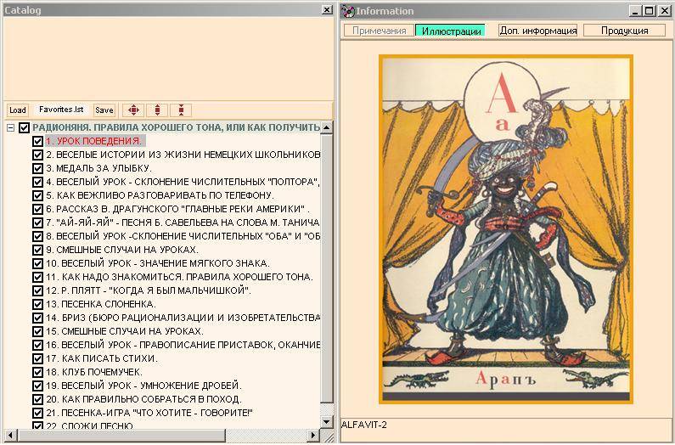The height and width of the screenshot is (445, 675).
Task: Close the Catalog panel
Action: (327, 9)
